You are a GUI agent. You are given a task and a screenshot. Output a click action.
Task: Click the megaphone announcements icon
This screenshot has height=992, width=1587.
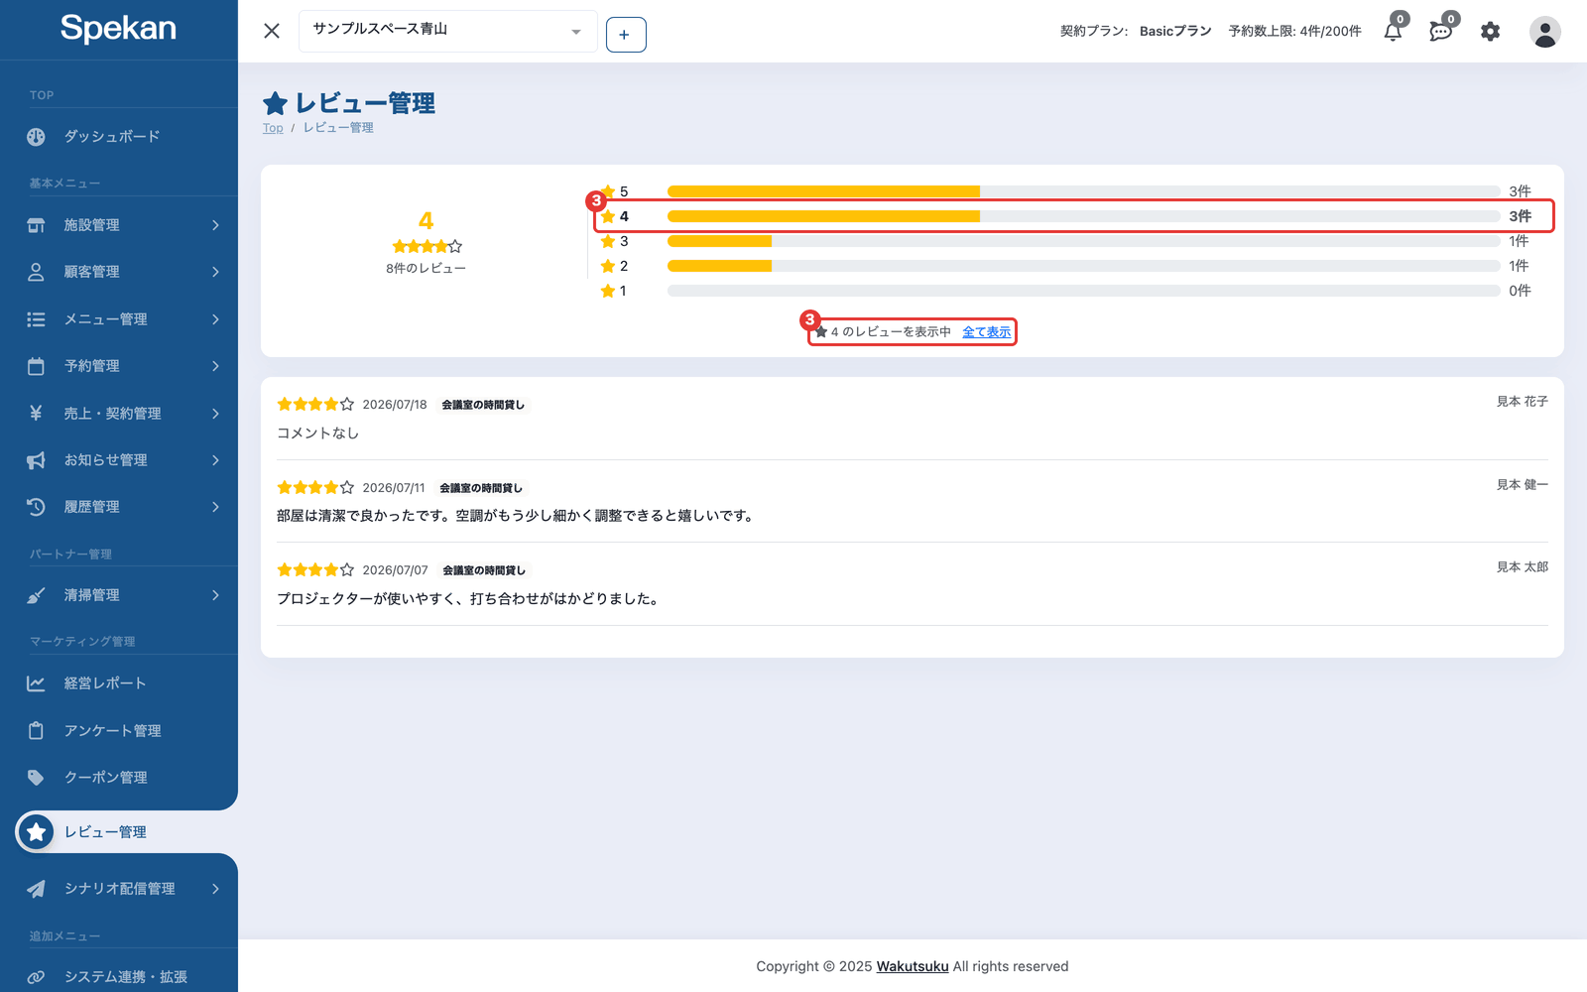point(36,460)
